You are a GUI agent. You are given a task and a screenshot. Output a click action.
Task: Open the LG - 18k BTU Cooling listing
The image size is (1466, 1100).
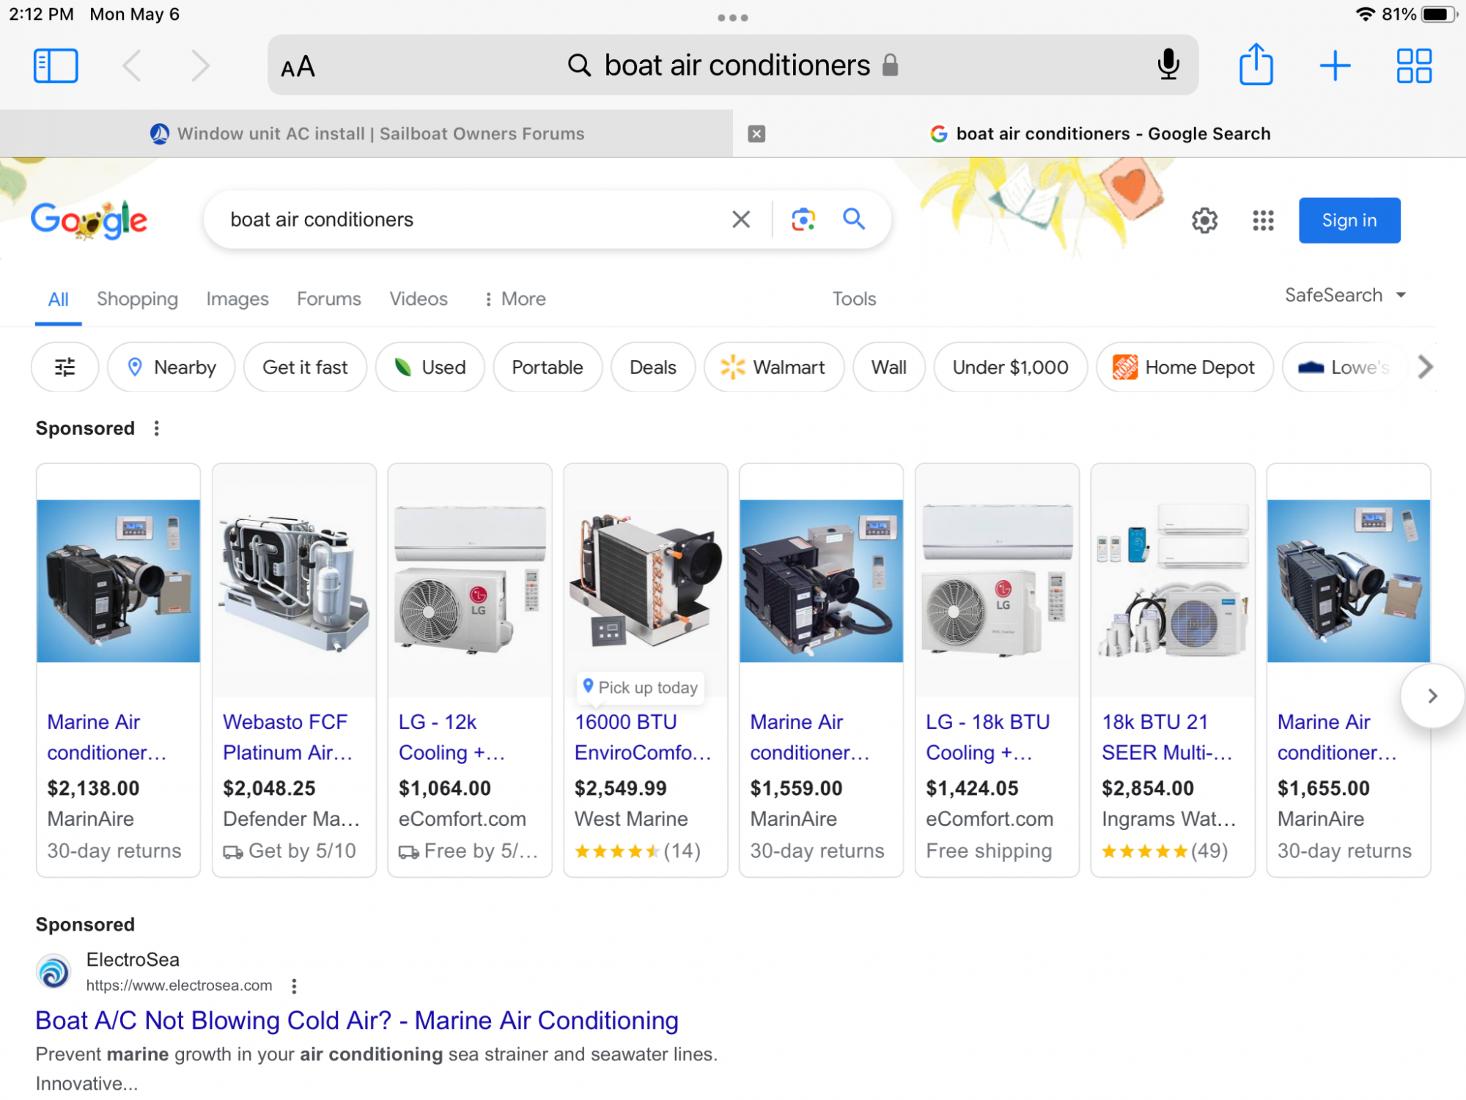coord(987,737)
